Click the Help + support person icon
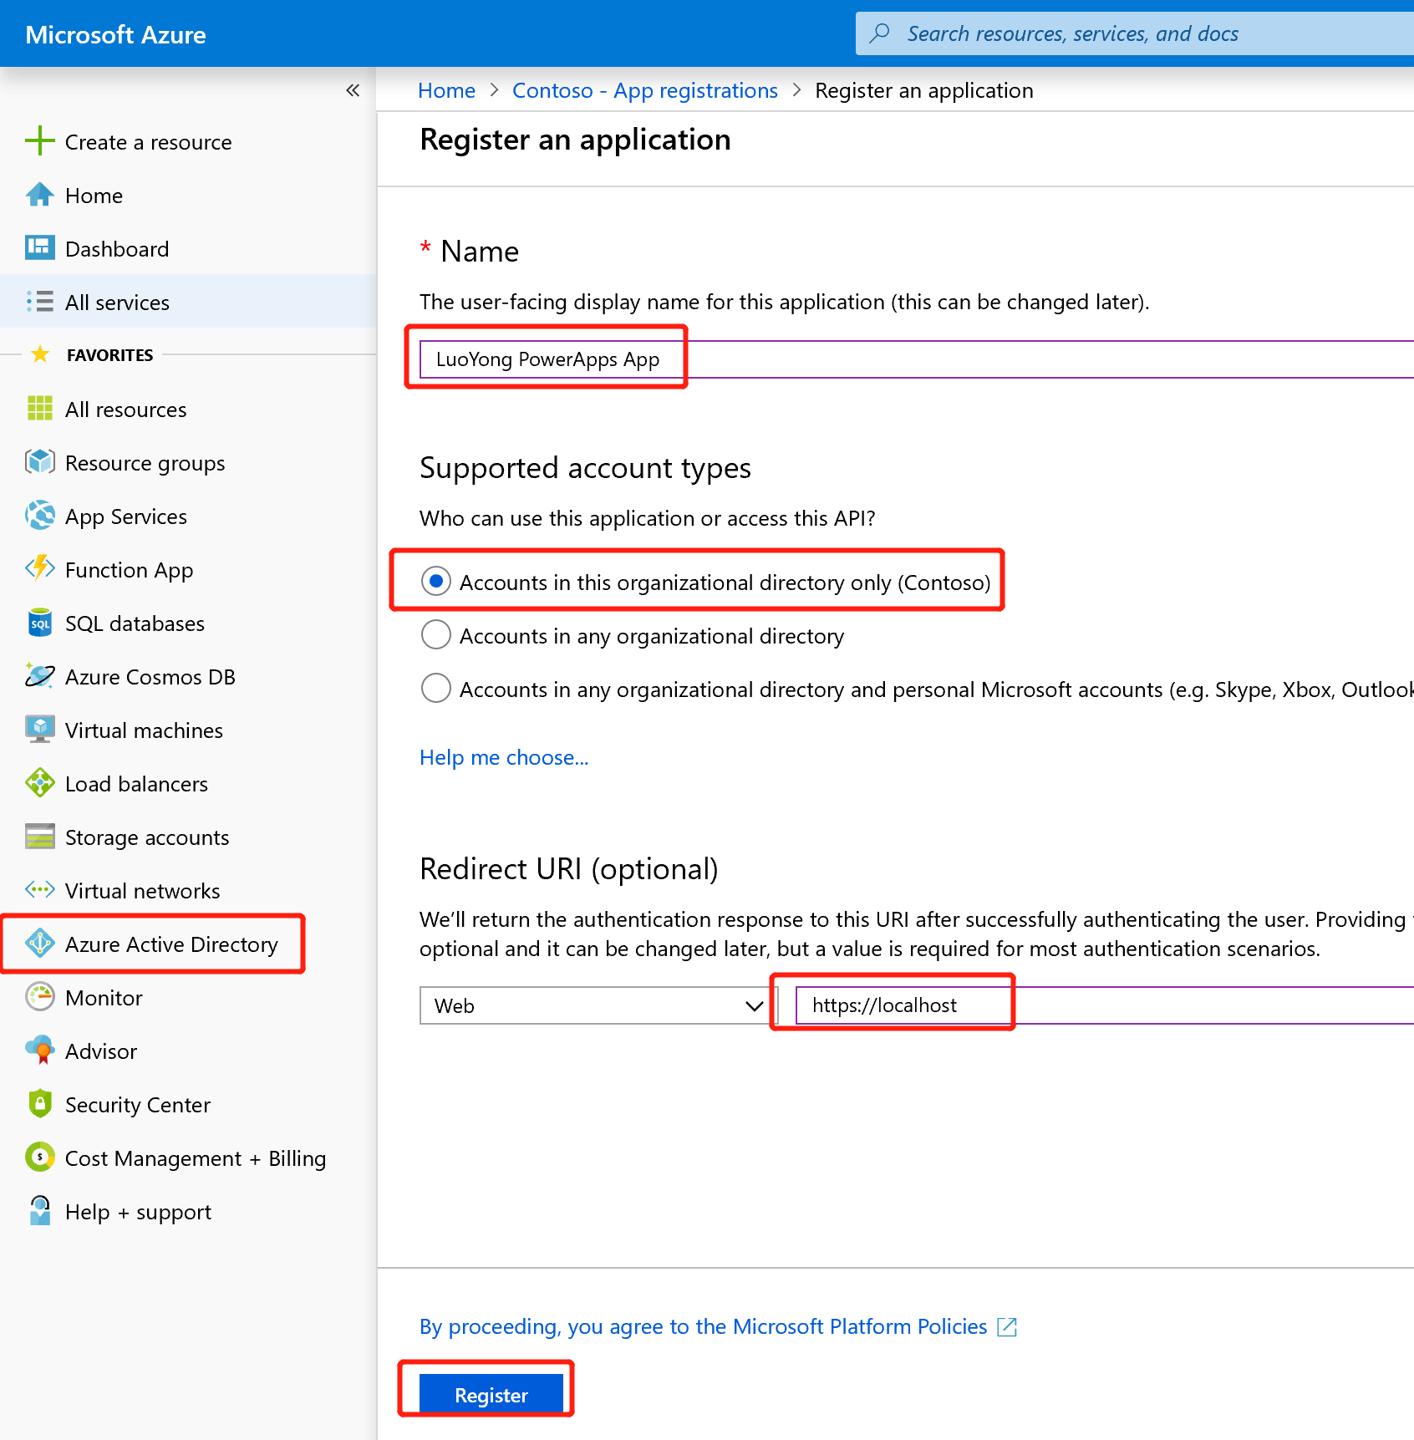The image size is (1414, 1440). click(39, 1211)
